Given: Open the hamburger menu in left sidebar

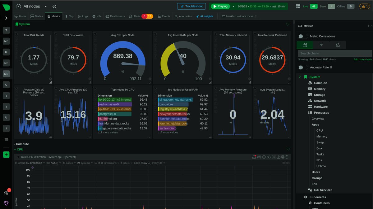Looking at the screenshot, I should 6,140.
